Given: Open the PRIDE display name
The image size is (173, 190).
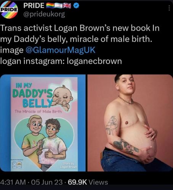Looking at the screenshot, I should [x=34, y=6].
